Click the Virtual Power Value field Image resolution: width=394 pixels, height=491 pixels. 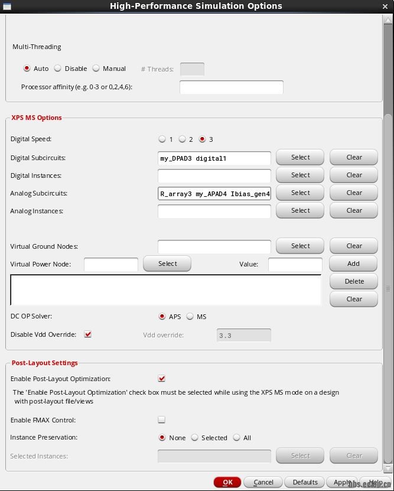click(x=295, y=265)
